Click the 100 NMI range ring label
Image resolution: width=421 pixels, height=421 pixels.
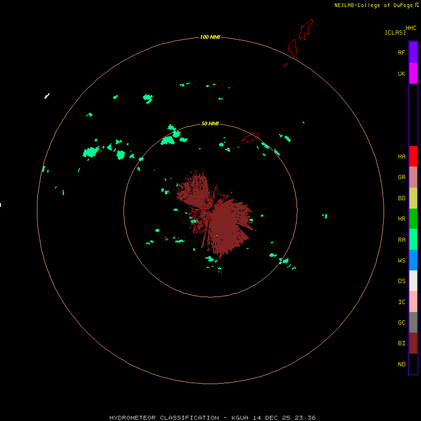210,37
